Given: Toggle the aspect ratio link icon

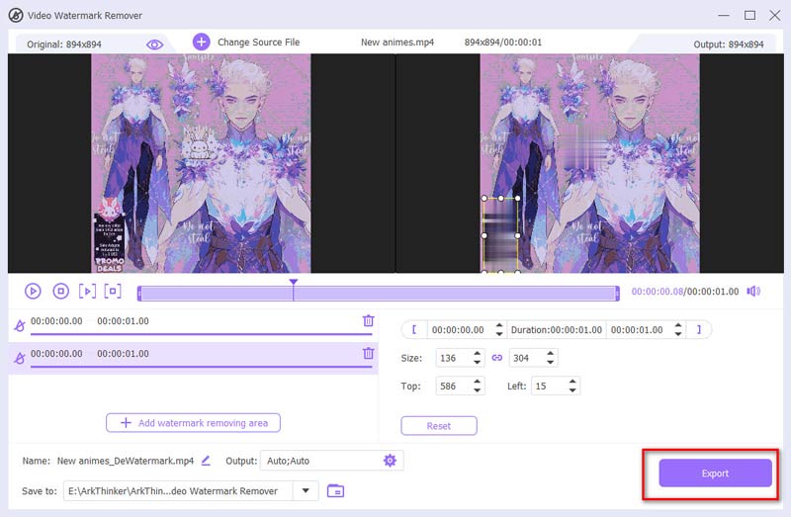Looking at the screenshot, I should click(497, 358).
